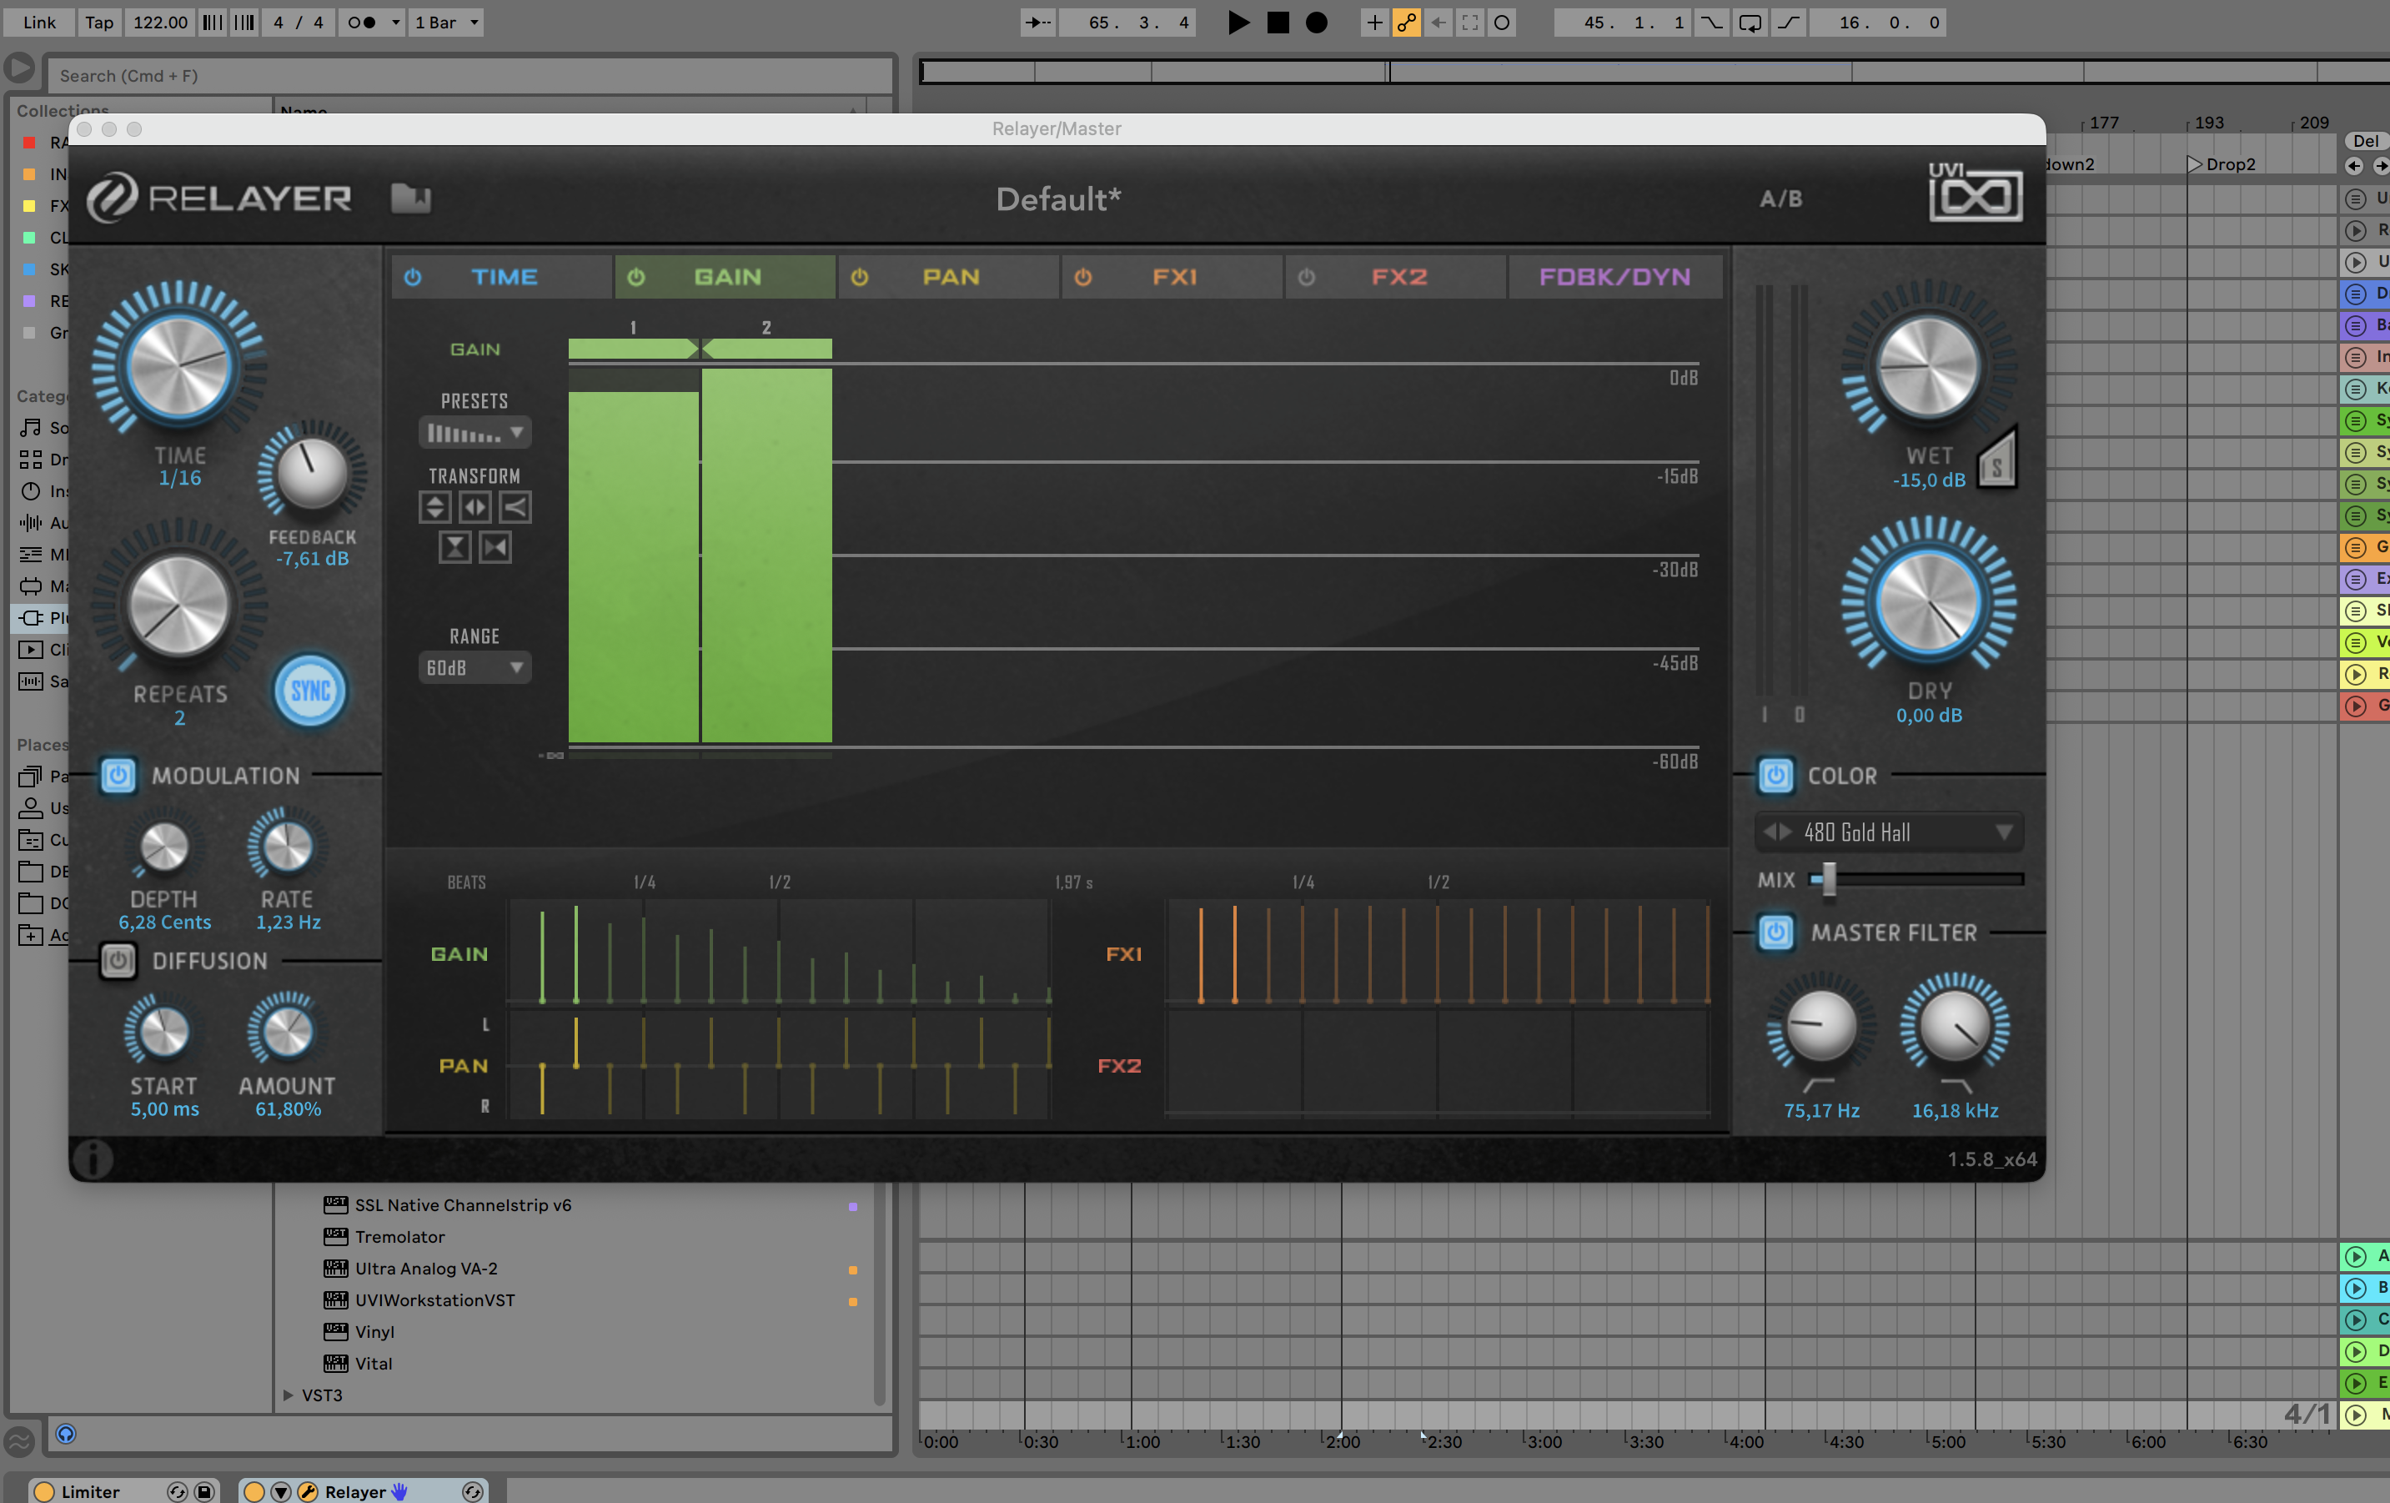
Task: Toggle DIFFUSION power button
Action: point(117,960)
